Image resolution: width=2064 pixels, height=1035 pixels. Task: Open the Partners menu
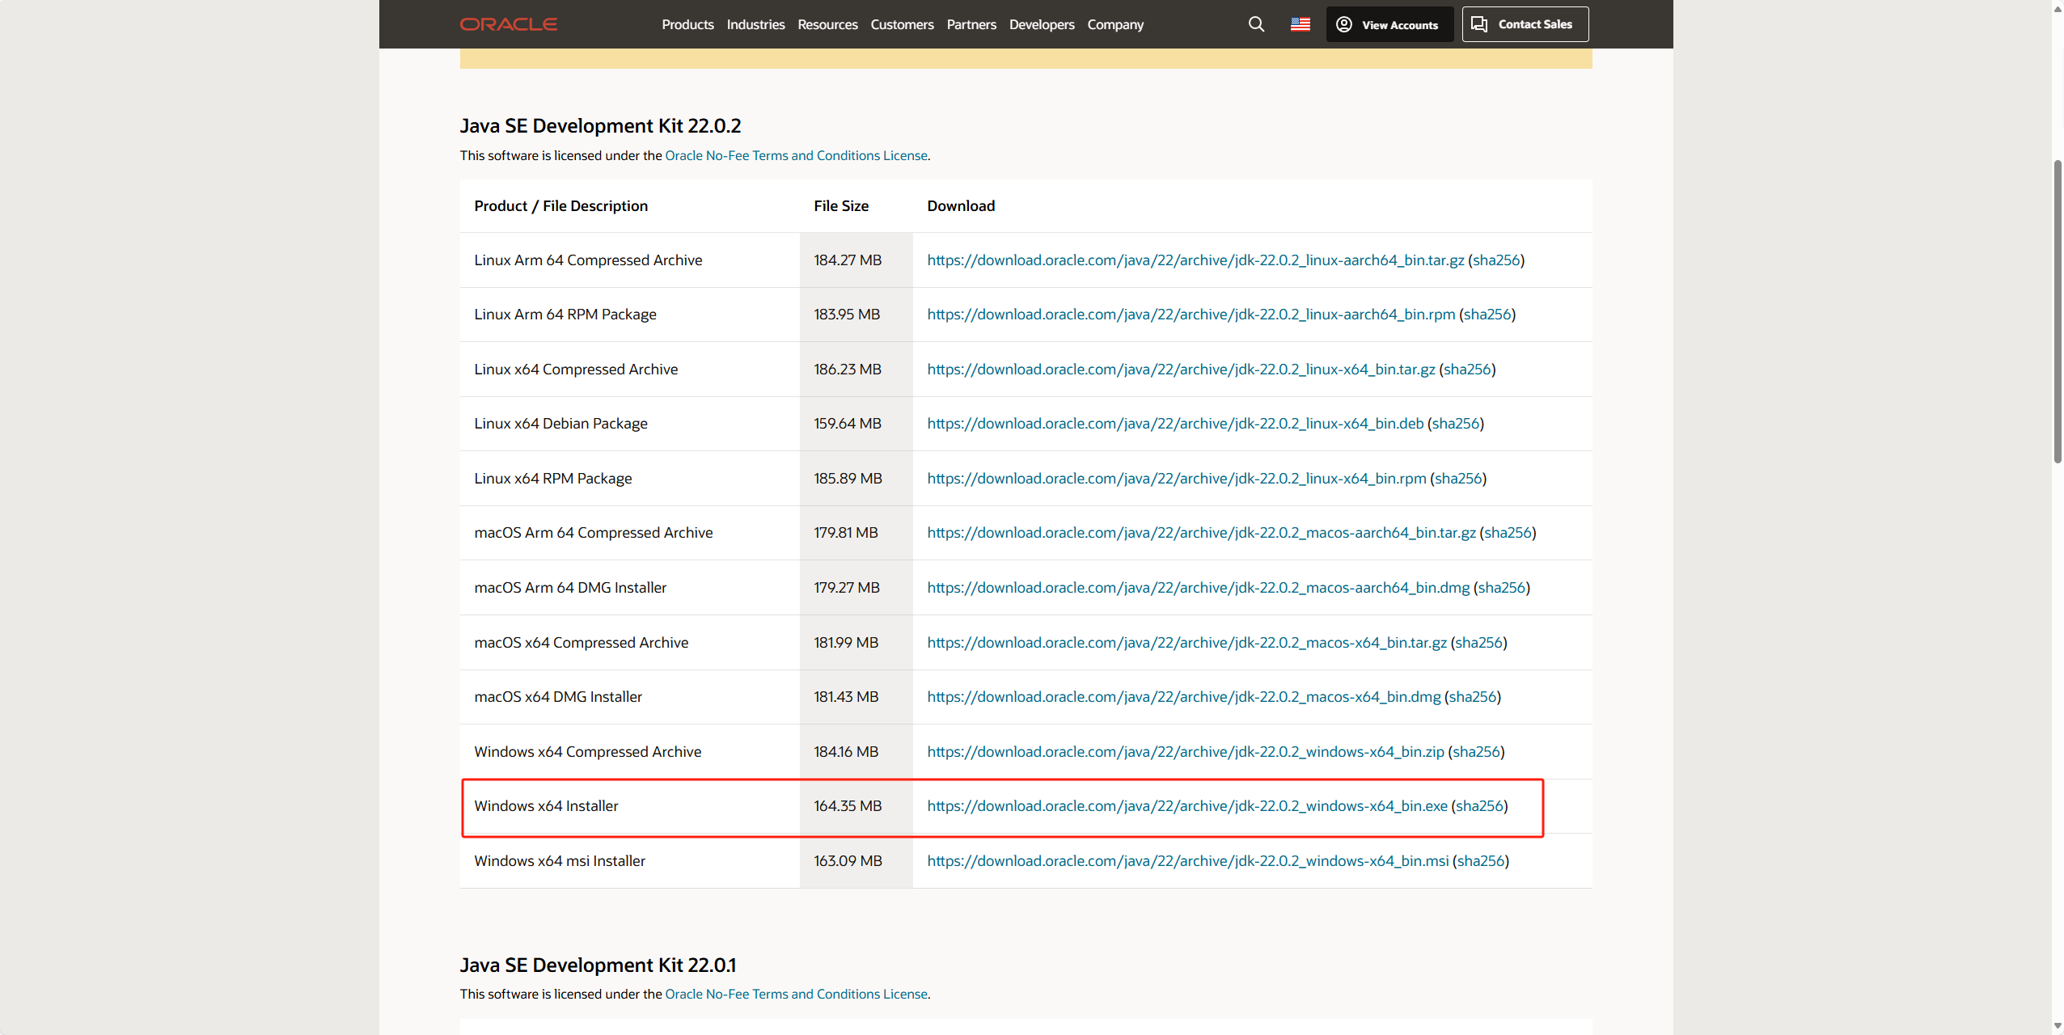[971, 24]
